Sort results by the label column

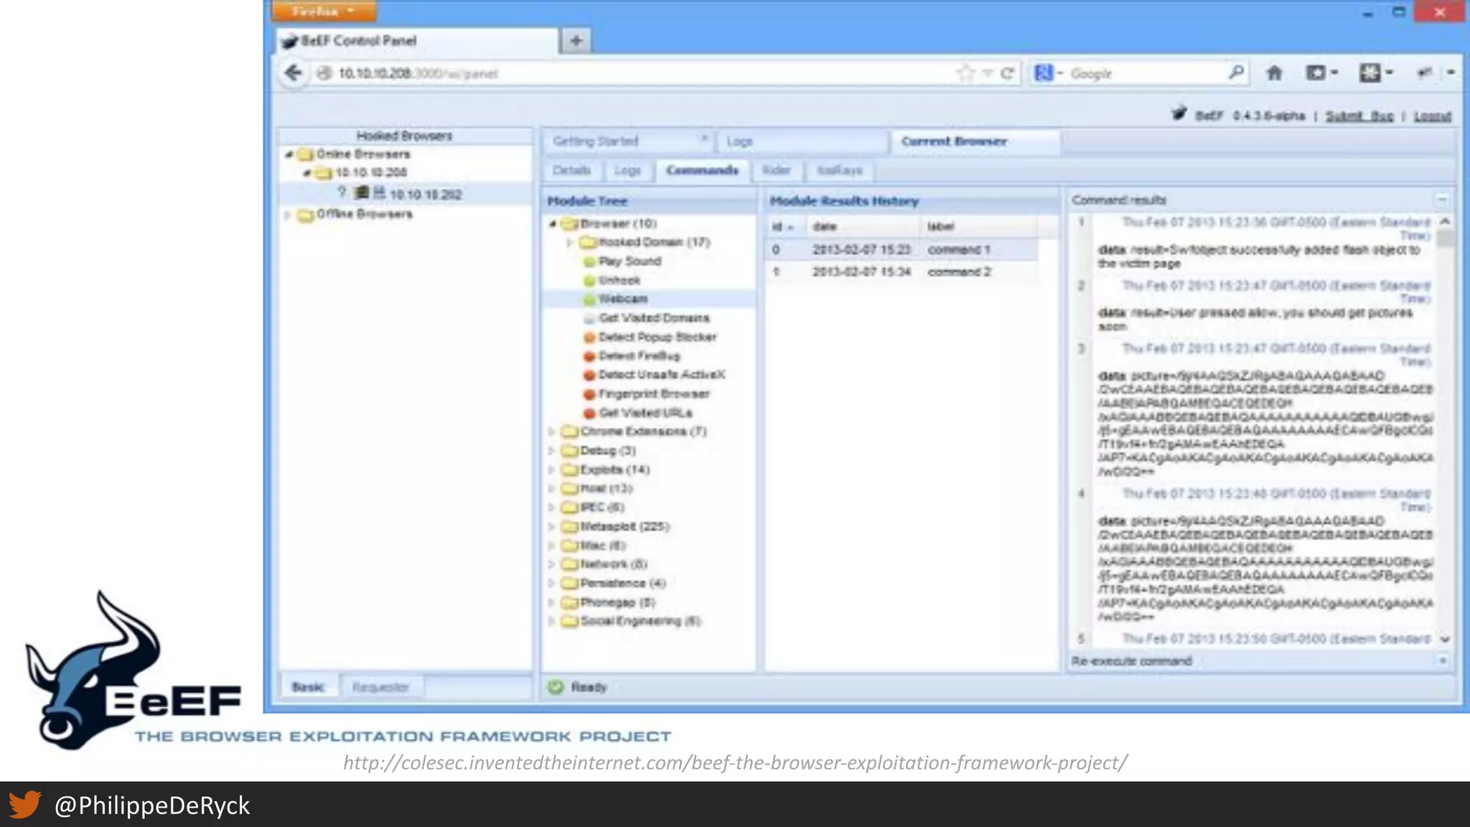978,227
